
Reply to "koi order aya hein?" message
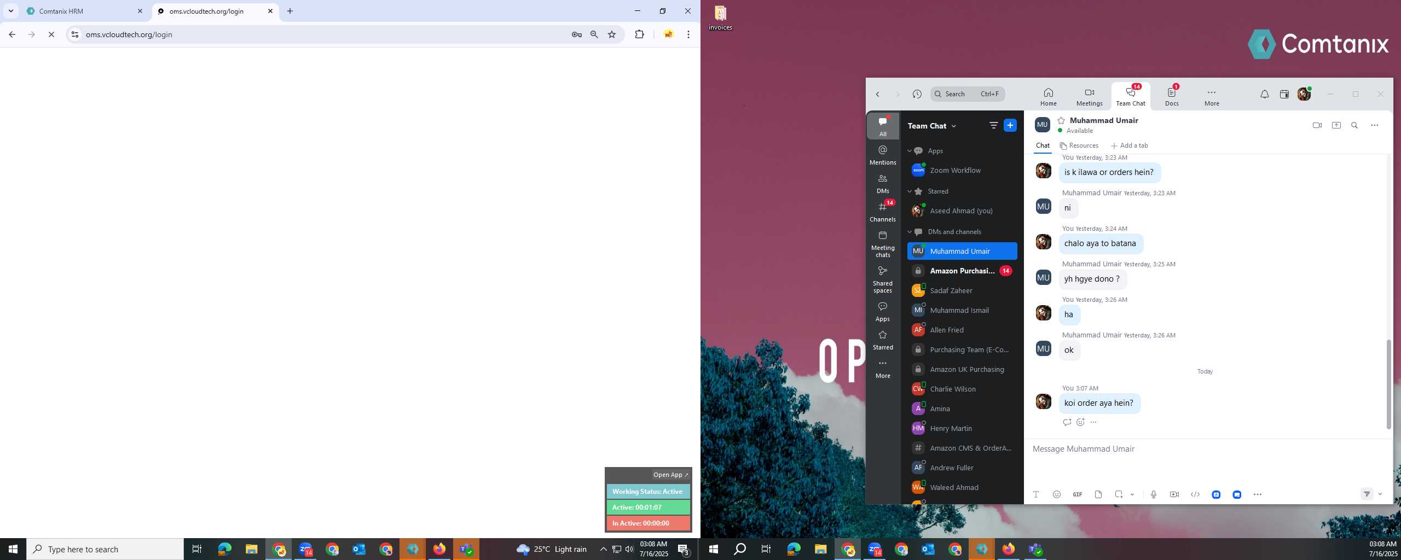point(1067,422)
